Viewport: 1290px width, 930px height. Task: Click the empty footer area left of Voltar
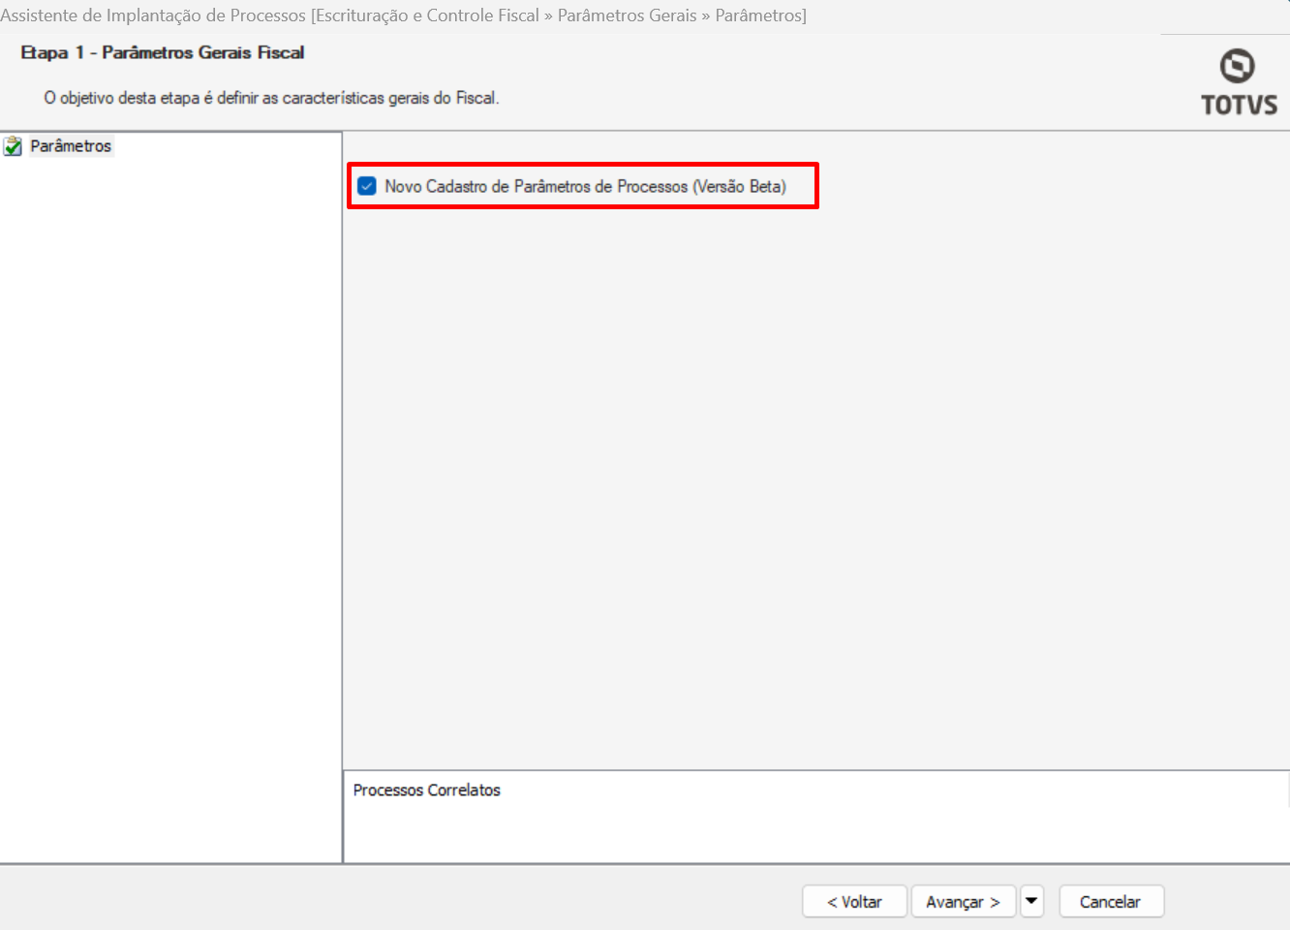387,899
